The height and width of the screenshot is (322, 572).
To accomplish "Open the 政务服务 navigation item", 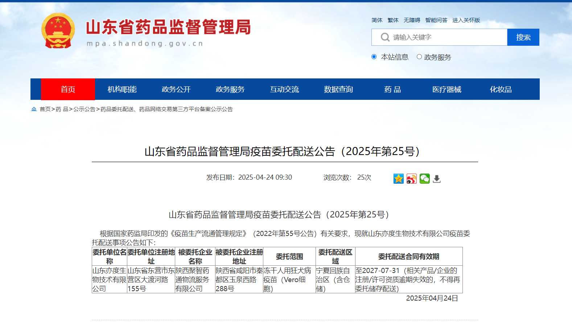I will coord(230,89).
